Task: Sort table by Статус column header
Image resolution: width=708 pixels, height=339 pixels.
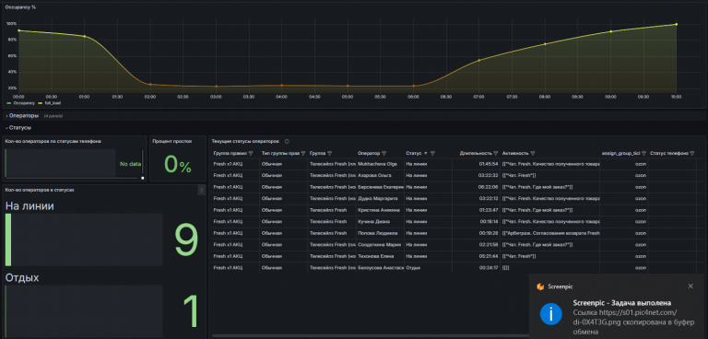Action: [414, 153]
